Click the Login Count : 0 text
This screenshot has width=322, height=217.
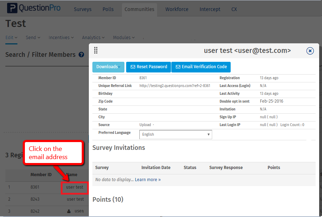pyautogui.click(x=292, y=125)
